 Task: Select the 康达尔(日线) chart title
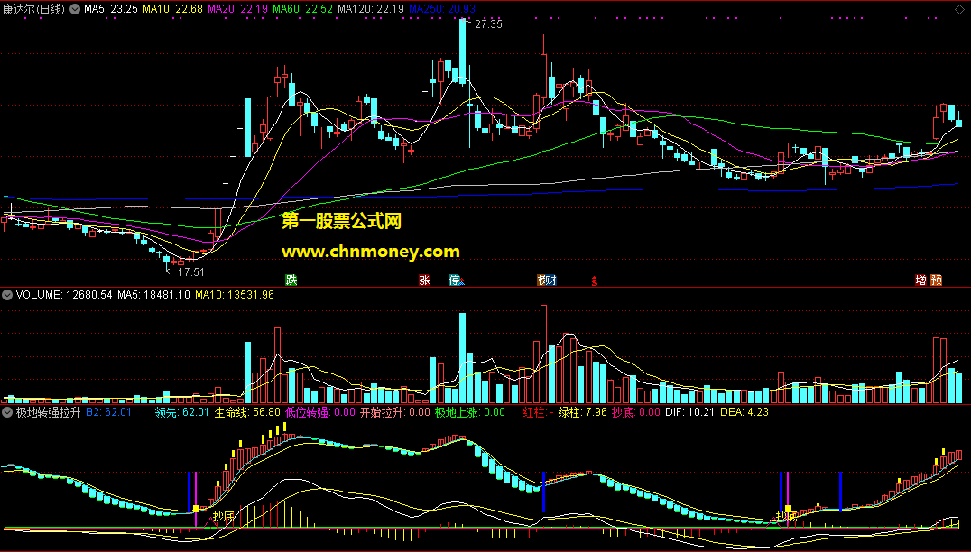coord(33,9)
